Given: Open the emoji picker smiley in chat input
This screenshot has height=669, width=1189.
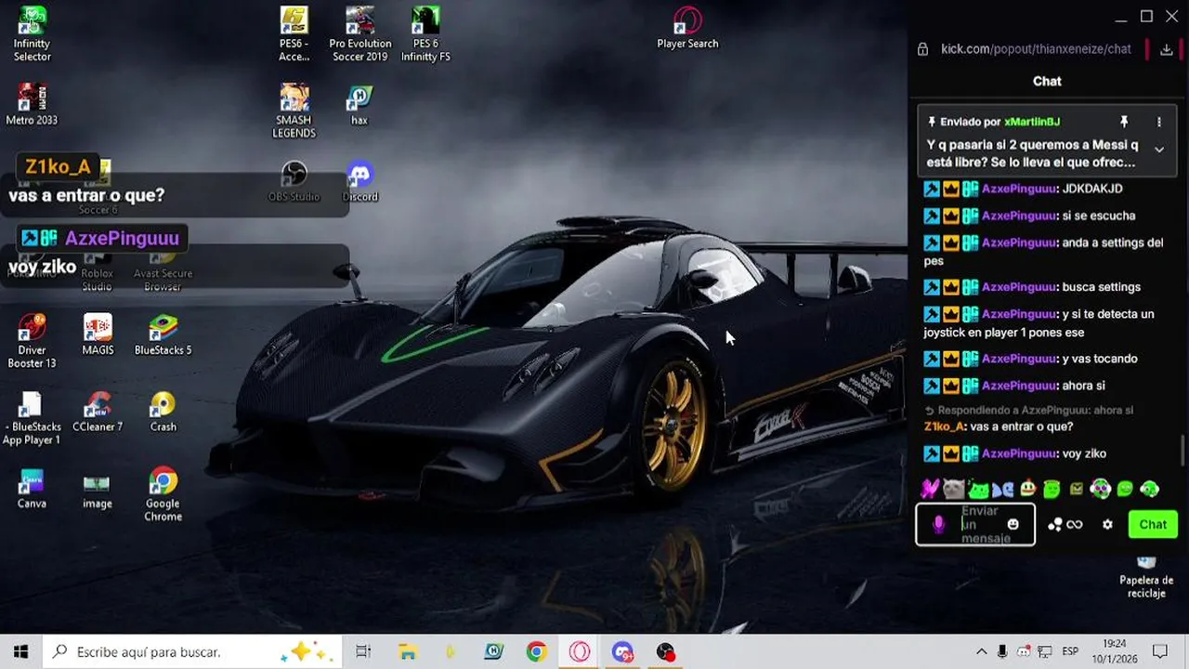Looking at the screenshot, I should 1013,525.
